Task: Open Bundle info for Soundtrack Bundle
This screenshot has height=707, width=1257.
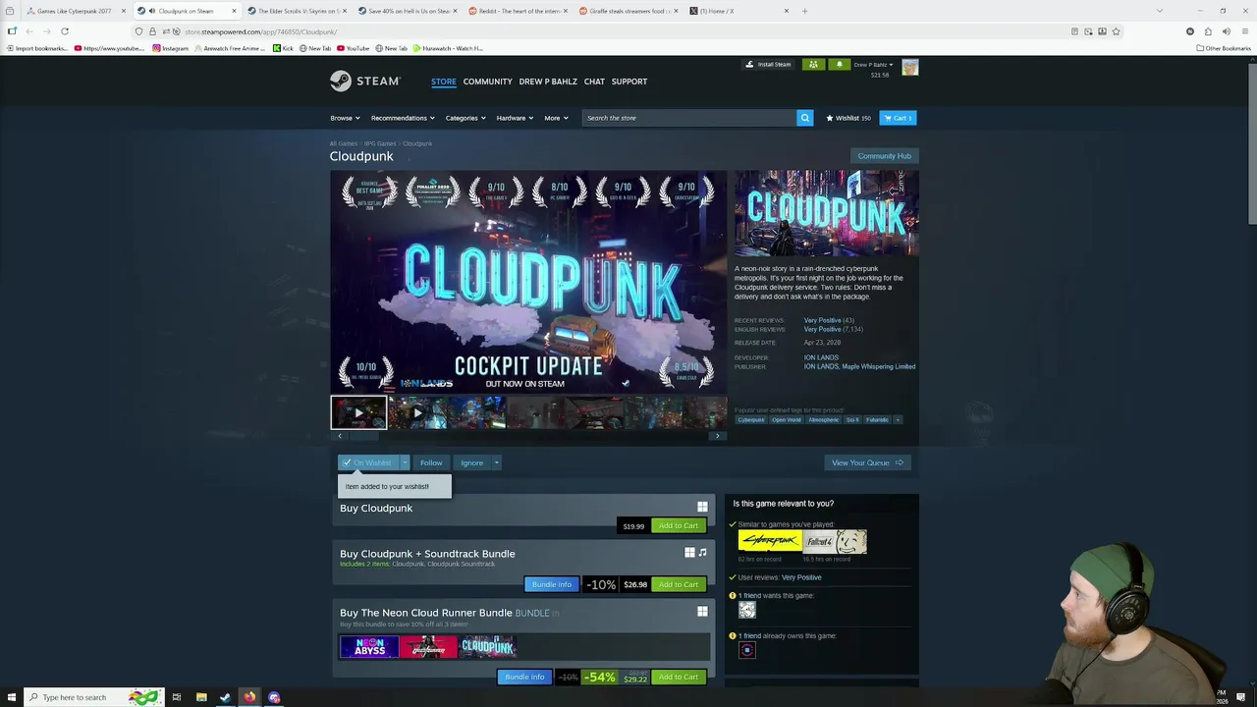Action: pyautogui.click(x=551, y=584)
